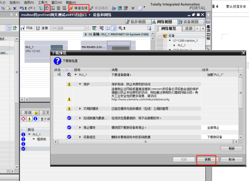Screen dimensions: 249x181
Task: Collapse S7-1200 station_1 in network overview
Action: 170,40
